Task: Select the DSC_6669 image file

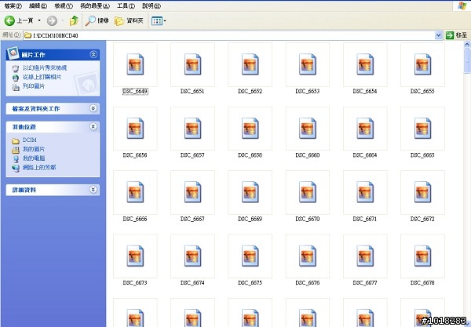Action: pyautogui.click(x=250, y=197)
